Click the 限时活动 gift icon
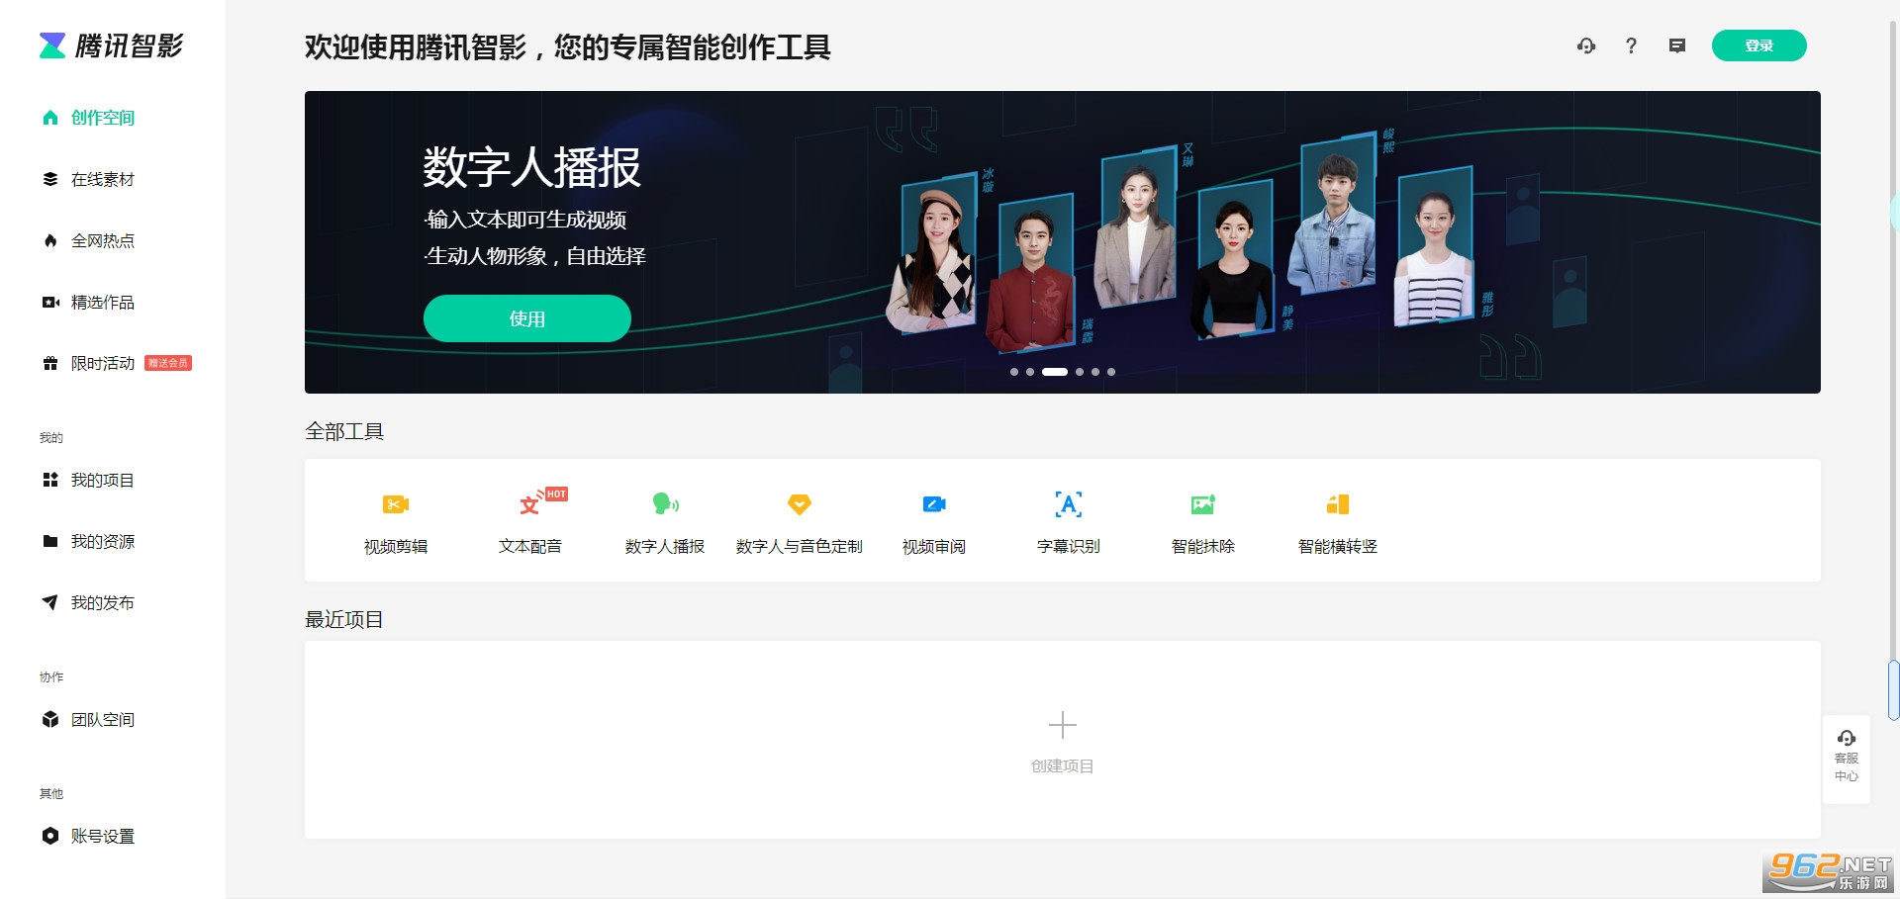Viewport: 1900px width, 899px height. point(50,363)
